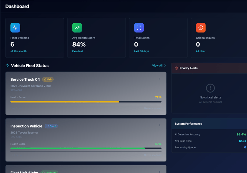
Task: Click the Avg Health Score trend icon
Action: click(x=77, y=28)
